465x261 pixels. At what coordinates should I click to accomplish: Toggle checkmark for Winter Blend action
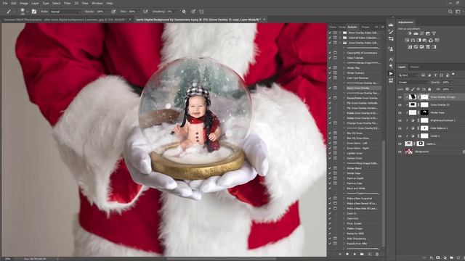coord(330,168)
